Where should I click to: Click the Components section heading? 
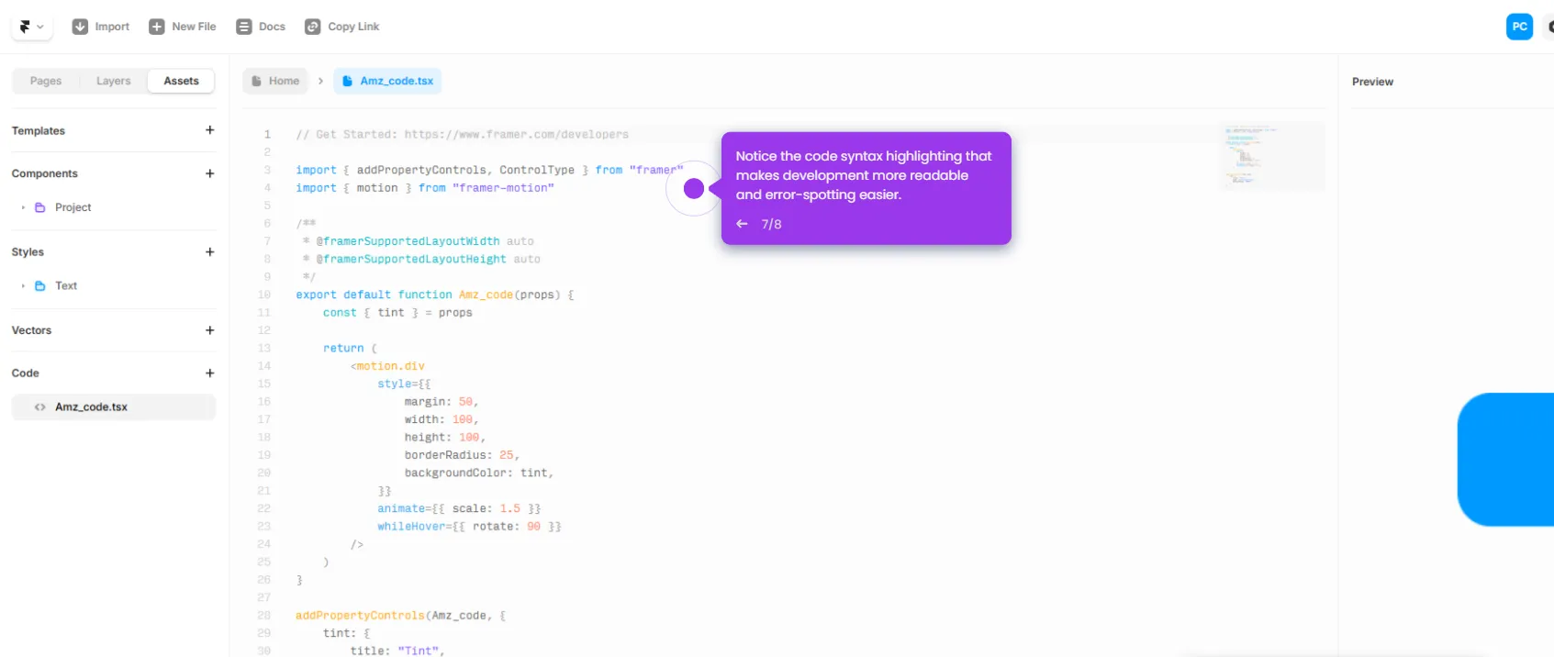45,173
